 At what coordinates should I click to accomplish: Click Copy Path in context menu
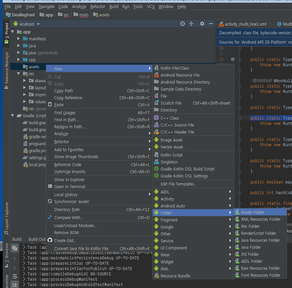99,91
